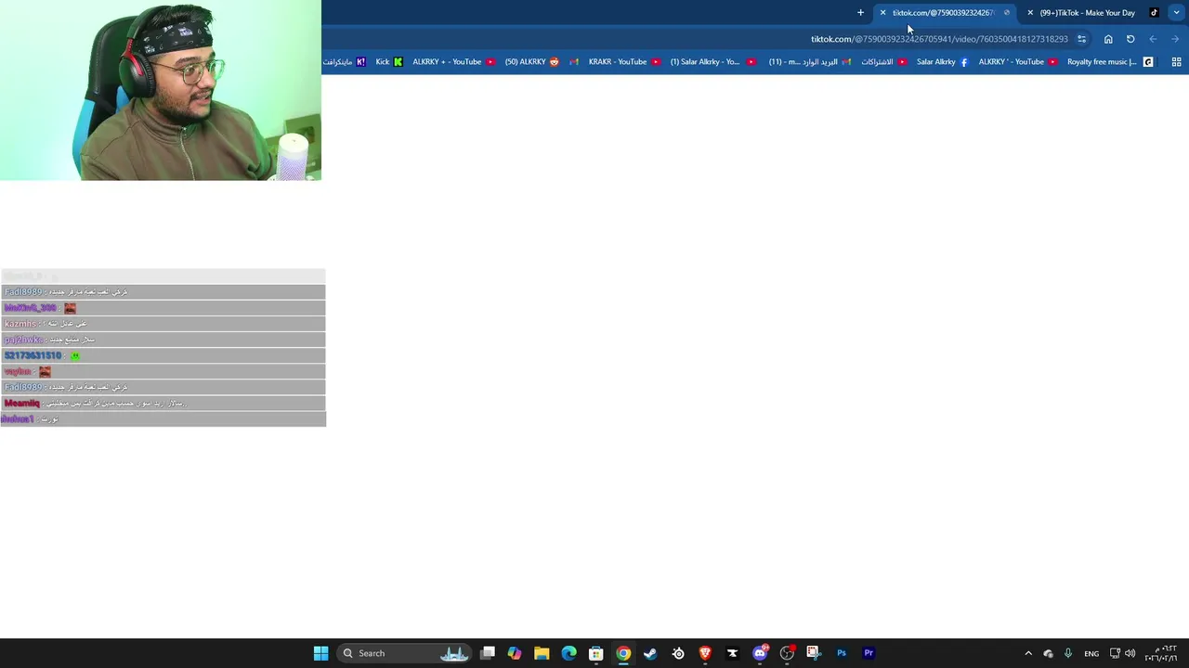Screen dimensions: 1189x668
Task: Open Kick bookmark
Action: [x=388, y=62]
